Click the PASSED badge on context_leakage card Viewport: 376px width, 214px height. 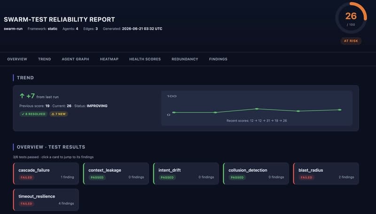click(x=97, y=177)
